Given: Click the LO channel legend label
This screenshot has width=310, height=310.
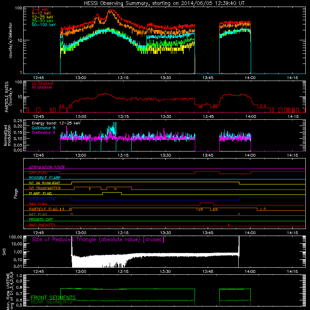Looking at the screenshot, I should tap(43, 83).
